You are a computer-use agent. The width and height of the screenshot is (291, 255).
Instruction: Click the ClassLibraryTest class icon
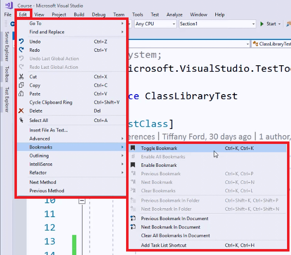click(255, 44)
